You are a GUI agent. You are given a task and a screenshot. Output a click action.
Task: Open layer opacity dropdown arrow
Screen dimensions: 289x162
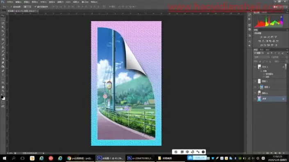287,57
